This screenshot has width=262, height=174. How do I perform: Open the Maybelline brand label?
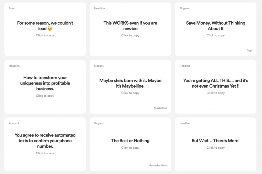tap(160, 108)
